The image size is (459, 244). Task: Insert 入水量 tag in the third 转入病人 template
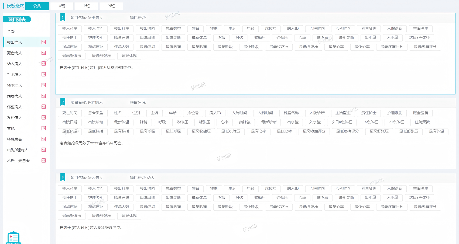[x=393, y=198]
